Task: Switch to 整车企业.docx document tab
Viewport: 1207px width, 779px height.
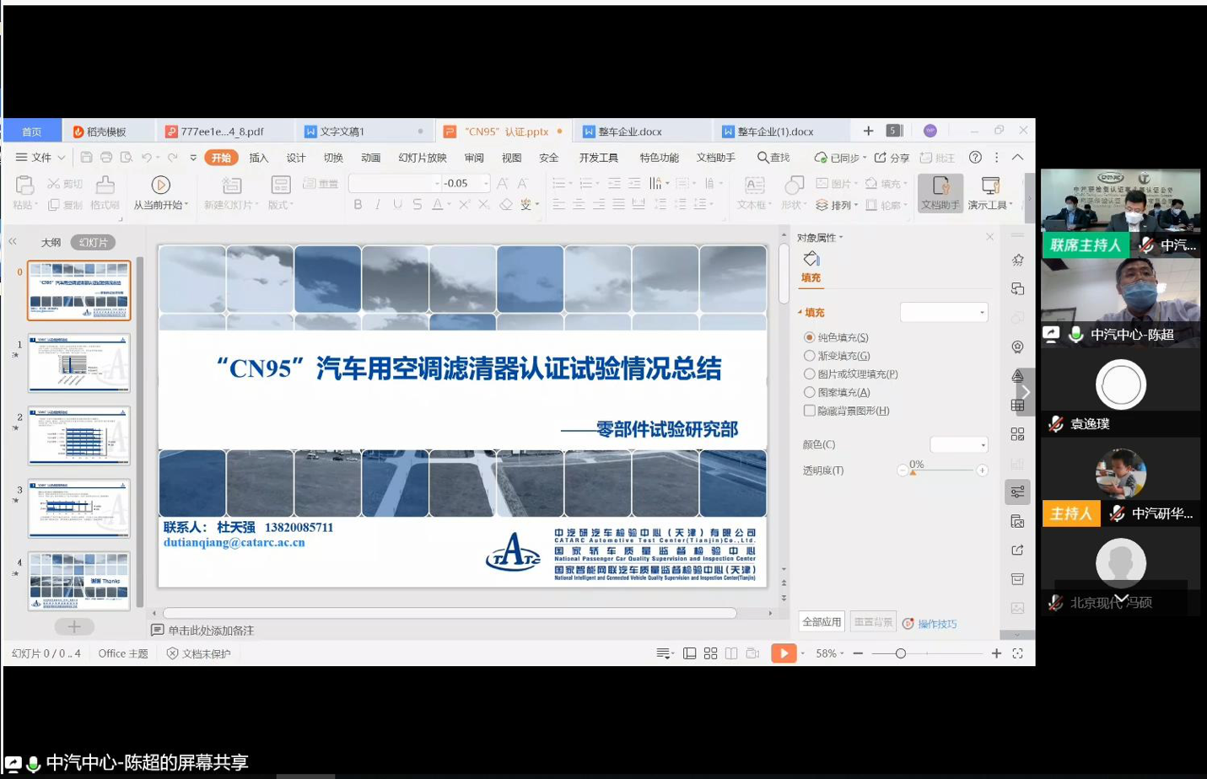Action: click(629, 132)
